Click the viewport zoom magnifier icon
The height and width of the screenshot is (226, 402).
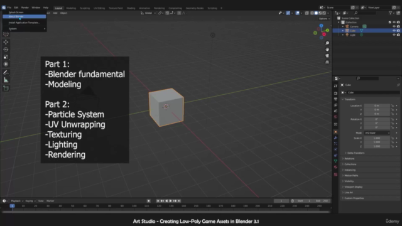click(327, 43)
